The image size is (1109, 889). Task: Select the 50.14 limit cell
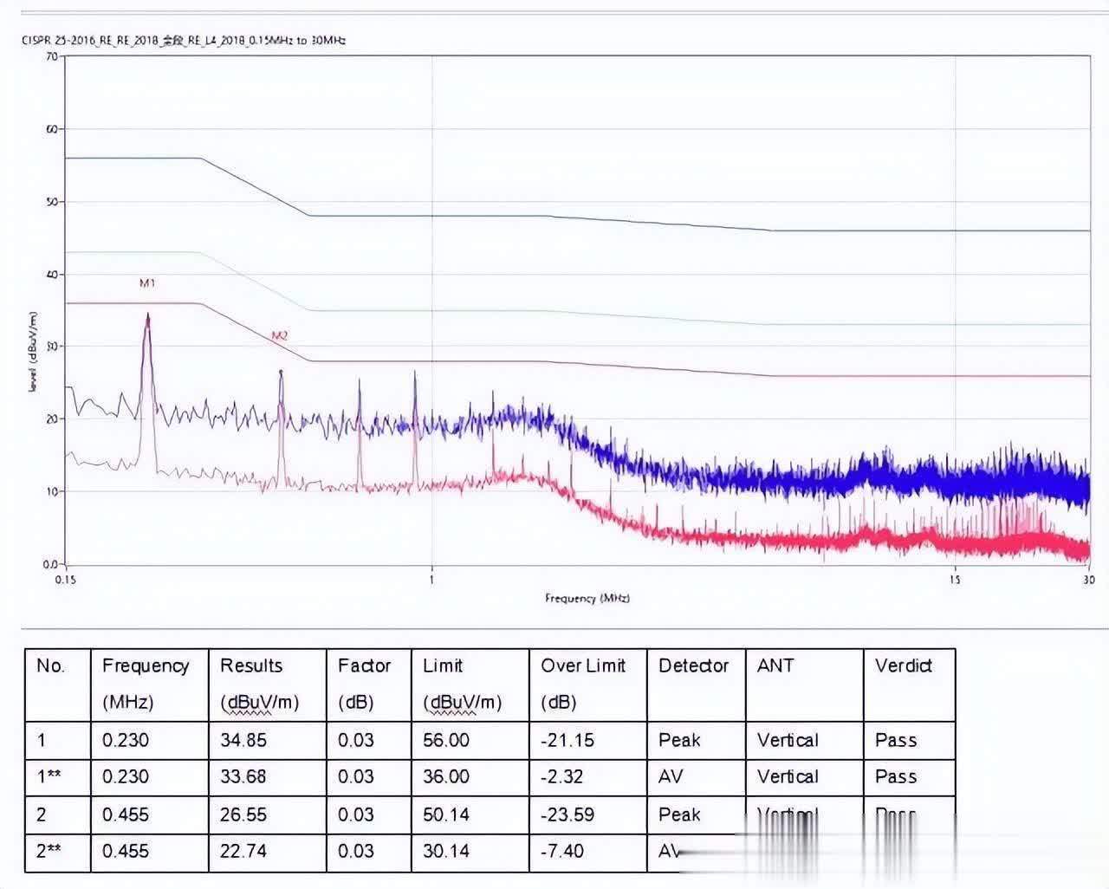coord(446,814)
